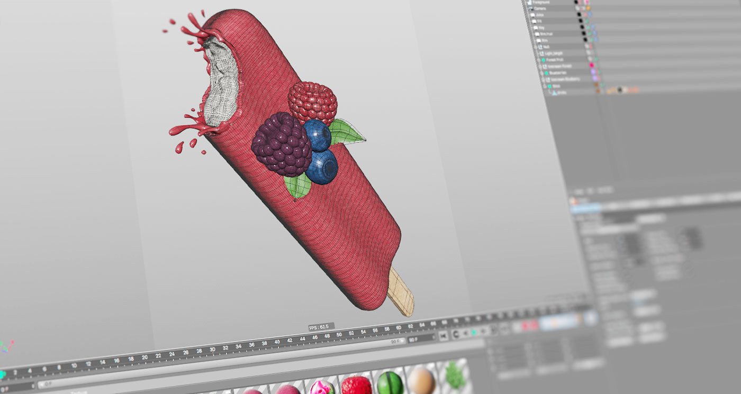Toggle the green enable check on Forest Fruit
The image size is (741, 394).
point(597,59)
